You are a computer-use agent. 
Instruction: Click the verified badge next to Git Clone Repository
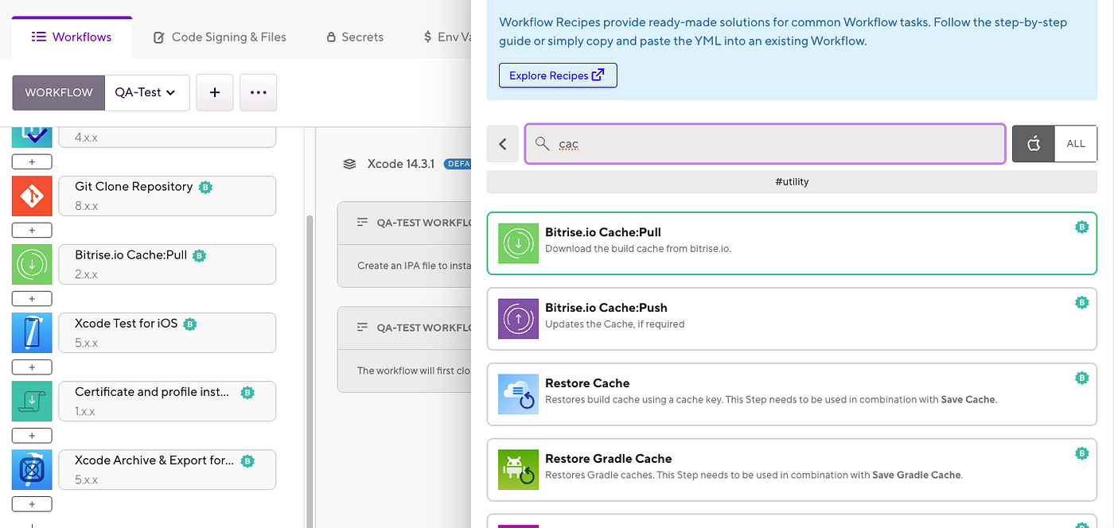pos(205,187)
